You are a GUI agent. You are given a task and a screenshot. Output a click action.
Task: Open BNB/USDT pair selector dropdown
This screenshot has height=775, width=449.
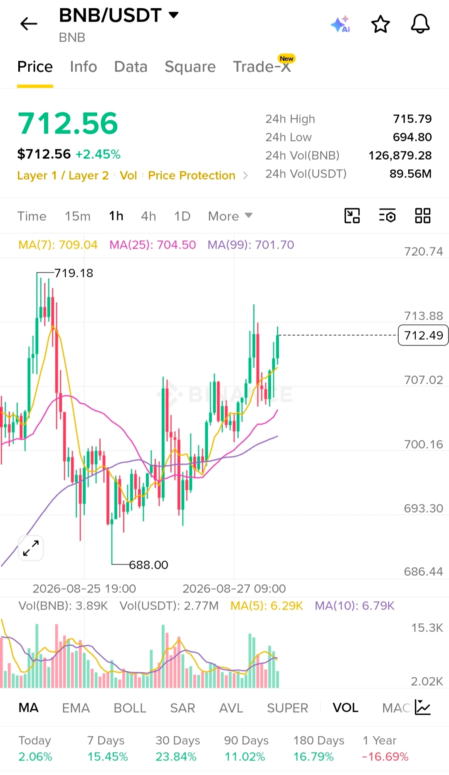[x=119, y=15]
